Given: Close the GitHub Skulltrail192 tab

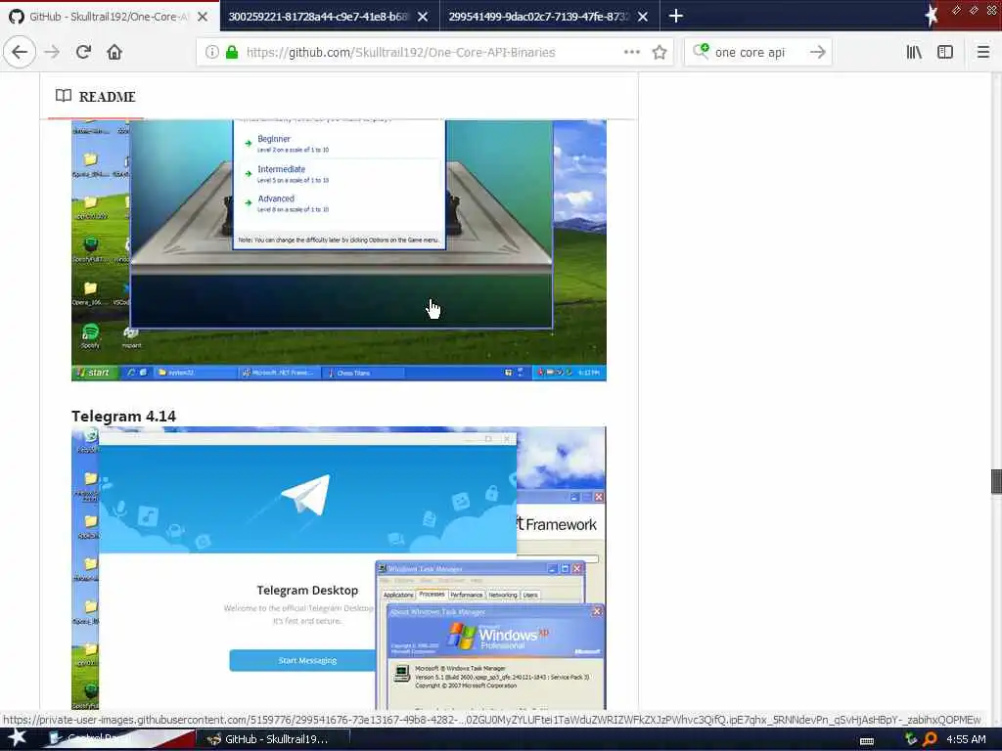Looking at the screenshot, I should [203, 17].
